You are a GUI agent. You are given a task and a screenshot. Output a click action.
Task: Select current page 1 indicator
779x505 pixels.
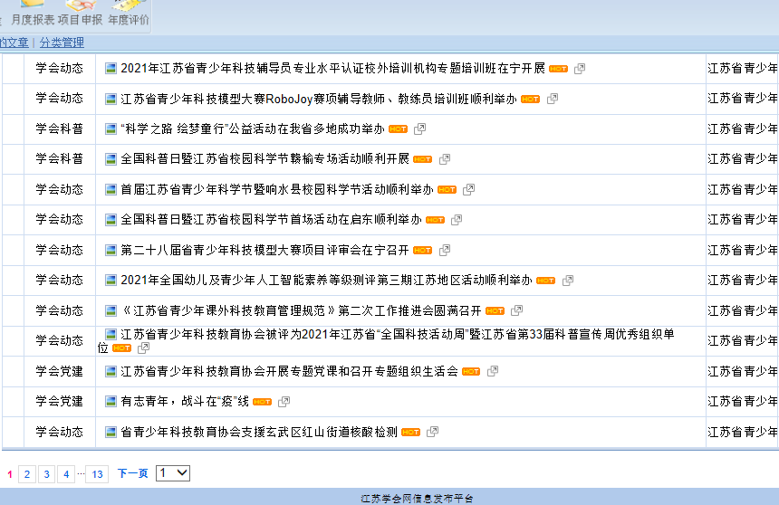click(x=9, y=474)
